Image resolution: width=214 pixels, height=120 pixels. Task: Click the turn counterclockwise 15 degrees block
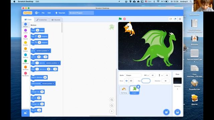click(39, 42)
